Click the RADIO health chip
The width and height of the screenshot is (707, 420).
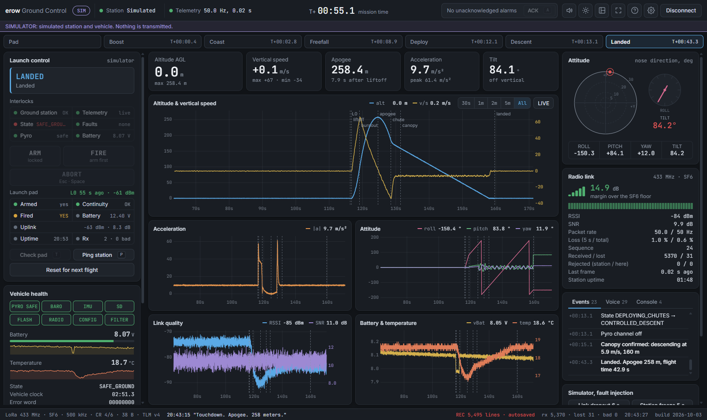tap(56, 320)
